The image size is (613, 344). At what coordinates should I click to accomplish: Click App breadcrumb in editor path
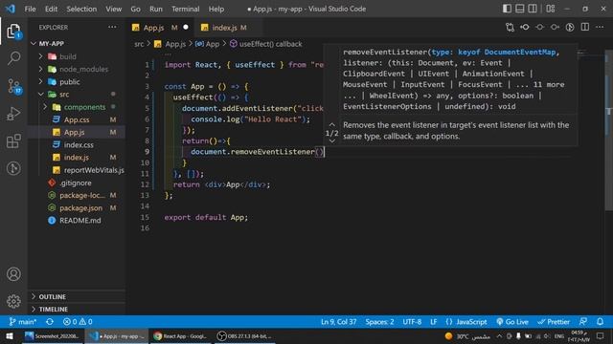(208, 44)
